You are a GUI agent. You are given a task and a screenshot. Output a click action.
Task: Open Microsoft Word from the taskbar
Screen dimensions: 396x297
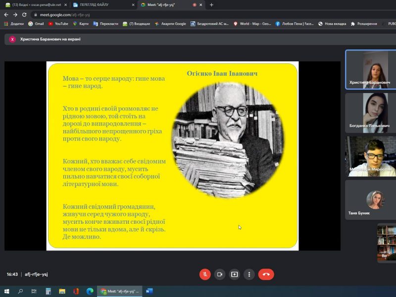pos(149,291)
